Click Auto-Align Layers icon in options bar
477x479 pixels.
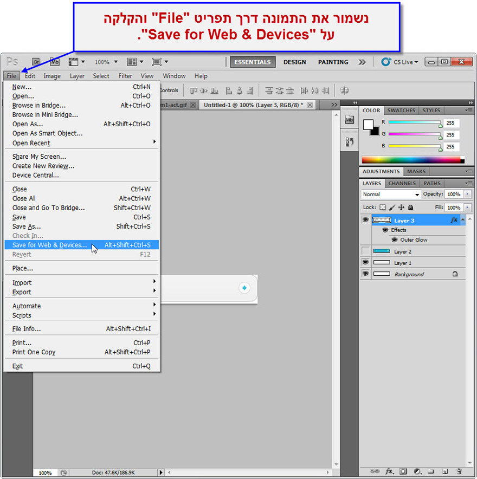click(x=344, y=90)
